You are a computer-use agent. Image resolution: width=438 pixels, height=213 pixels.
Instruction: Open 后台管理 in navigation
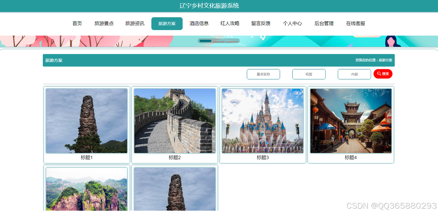tap(324, 24)
